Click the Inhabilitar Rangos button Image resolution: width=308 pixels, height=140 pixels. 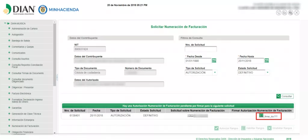point(280,128)
